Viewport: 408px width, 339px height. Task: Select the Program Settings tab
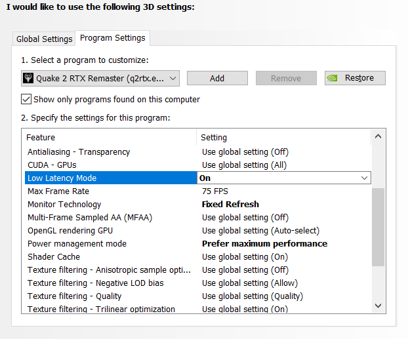pos(112,38)
